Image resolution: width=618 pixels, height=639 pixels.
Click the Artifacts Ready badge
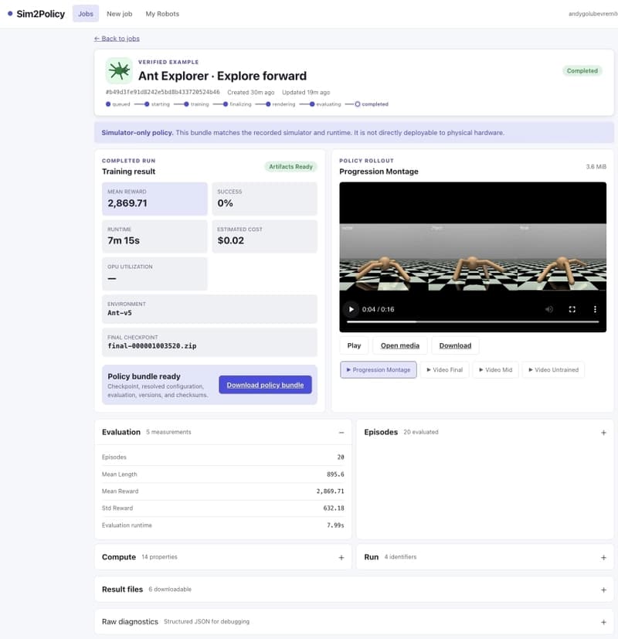pyautogui.click(x=290, y=166)
